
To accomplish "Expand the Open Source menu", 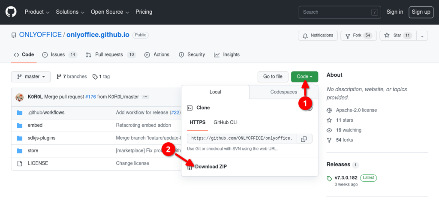I will (110, 12).
